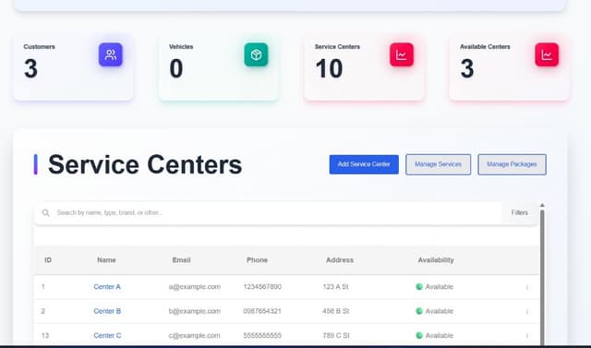Click the Service Centers section heading
591x348 pixels.
point(145,164)
